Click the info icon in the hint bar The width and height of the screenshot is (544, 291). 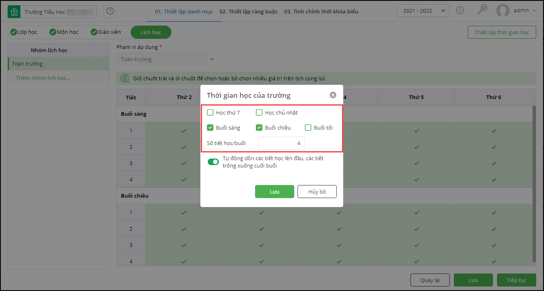(124, 78)
